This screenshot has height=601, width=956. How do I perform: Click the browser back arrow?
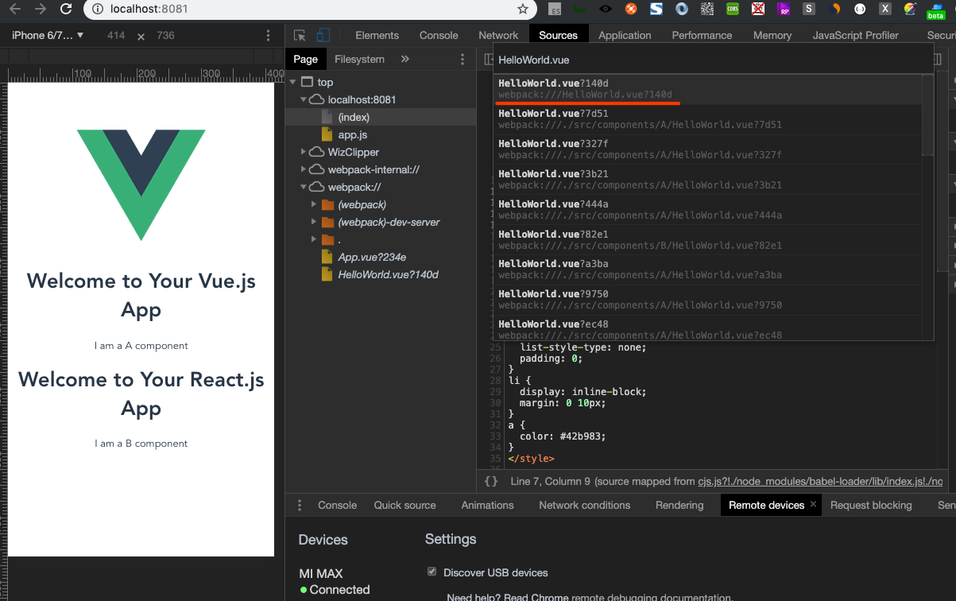[15, 10]
